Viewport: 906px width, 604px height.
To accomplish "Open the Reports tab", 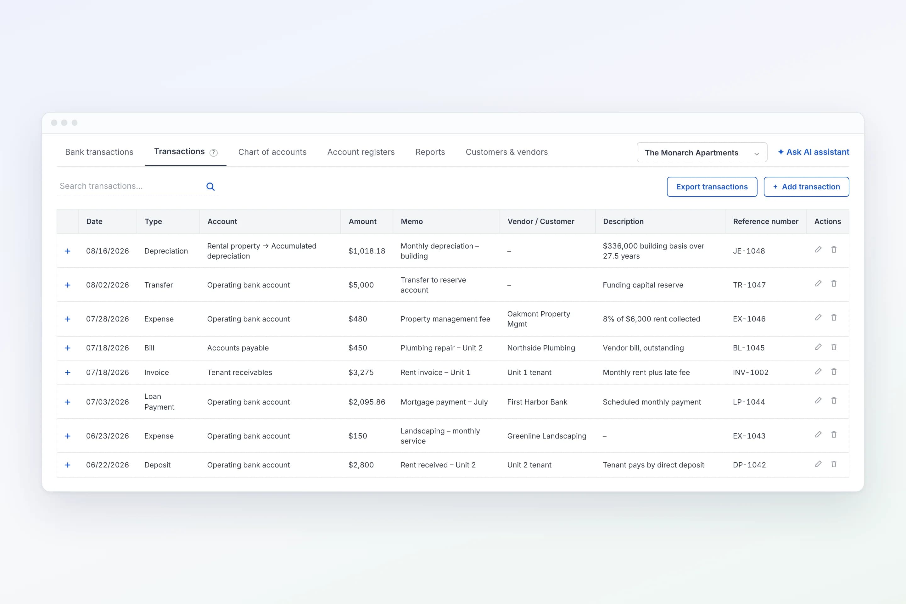I will point(430,152).
